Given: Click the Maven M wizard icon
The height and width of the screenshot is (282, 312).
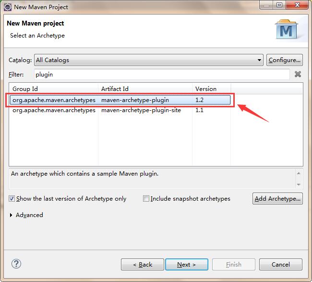Looking at the screenshot, I should click(287, 29).
